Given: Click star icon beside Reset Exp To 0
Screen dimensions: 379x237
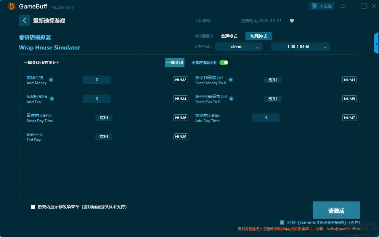Looking at the screenshot, I should click(231, 99).
